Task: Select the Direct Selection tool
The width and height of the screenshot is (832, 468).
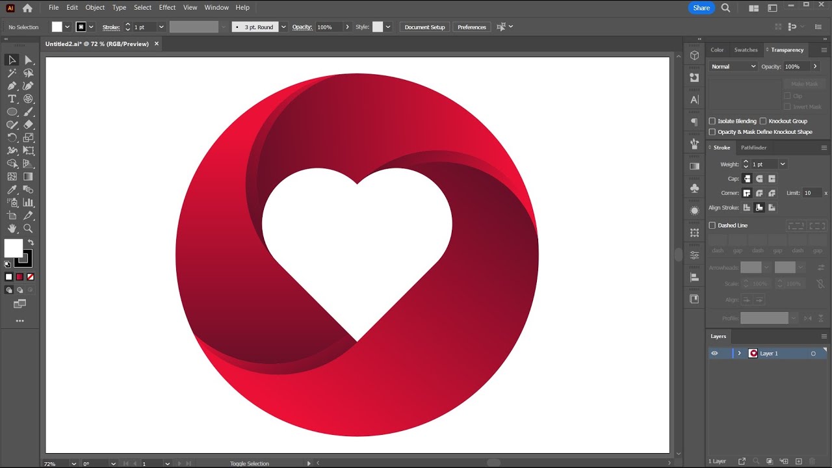Action: pos(29,60)
